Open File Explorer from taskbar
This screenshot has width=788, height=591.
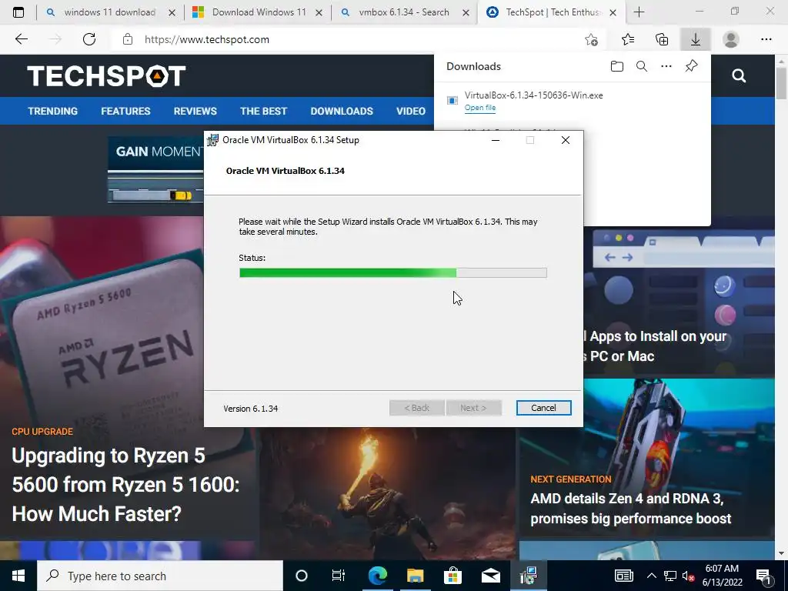[415, 576]
